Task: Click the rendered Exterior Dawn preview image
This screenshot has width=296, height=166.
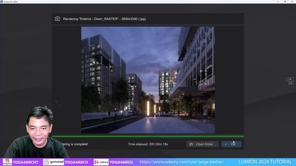Action: tap(148, 80)
